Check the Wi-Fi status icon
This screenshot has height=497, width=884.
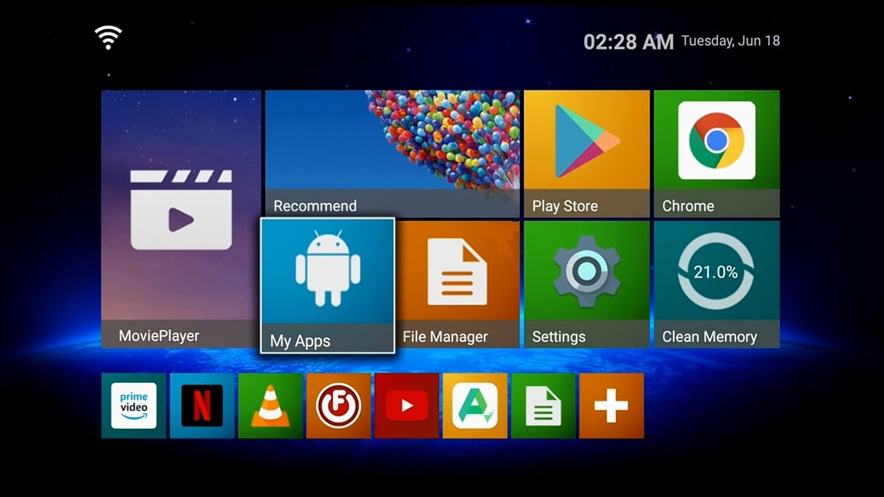tap(108, 37)
